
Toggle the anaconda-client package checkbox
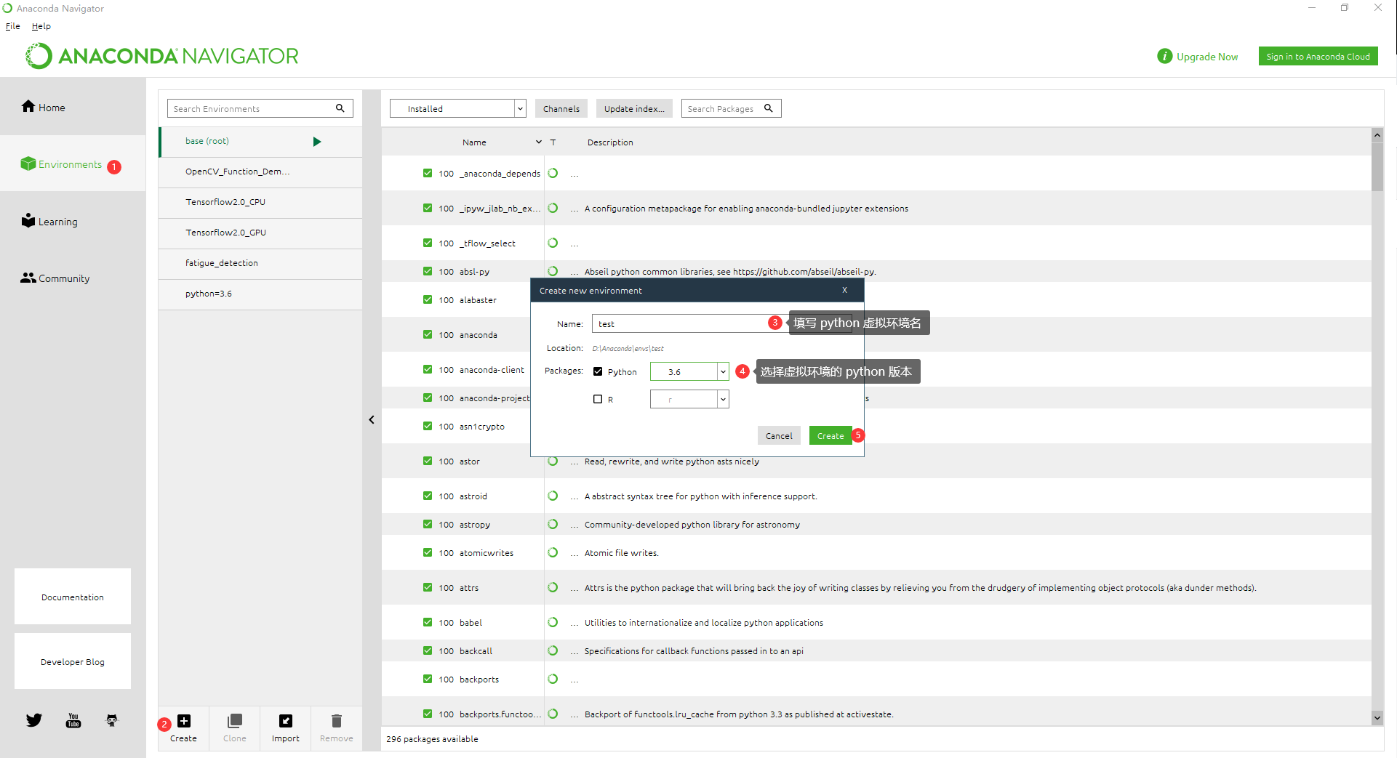[428, 369]
